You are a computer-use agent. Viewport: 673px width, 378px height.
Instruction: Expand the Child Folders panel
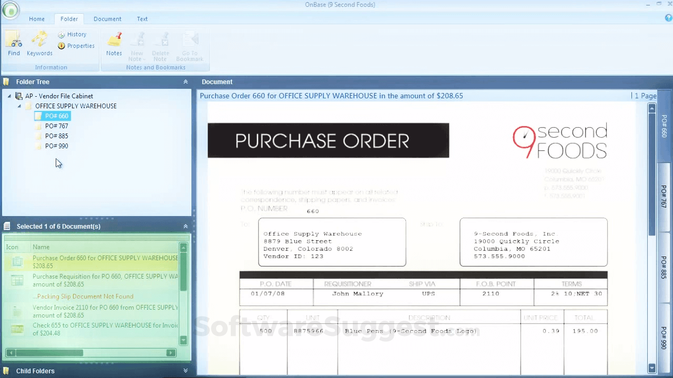185,370
